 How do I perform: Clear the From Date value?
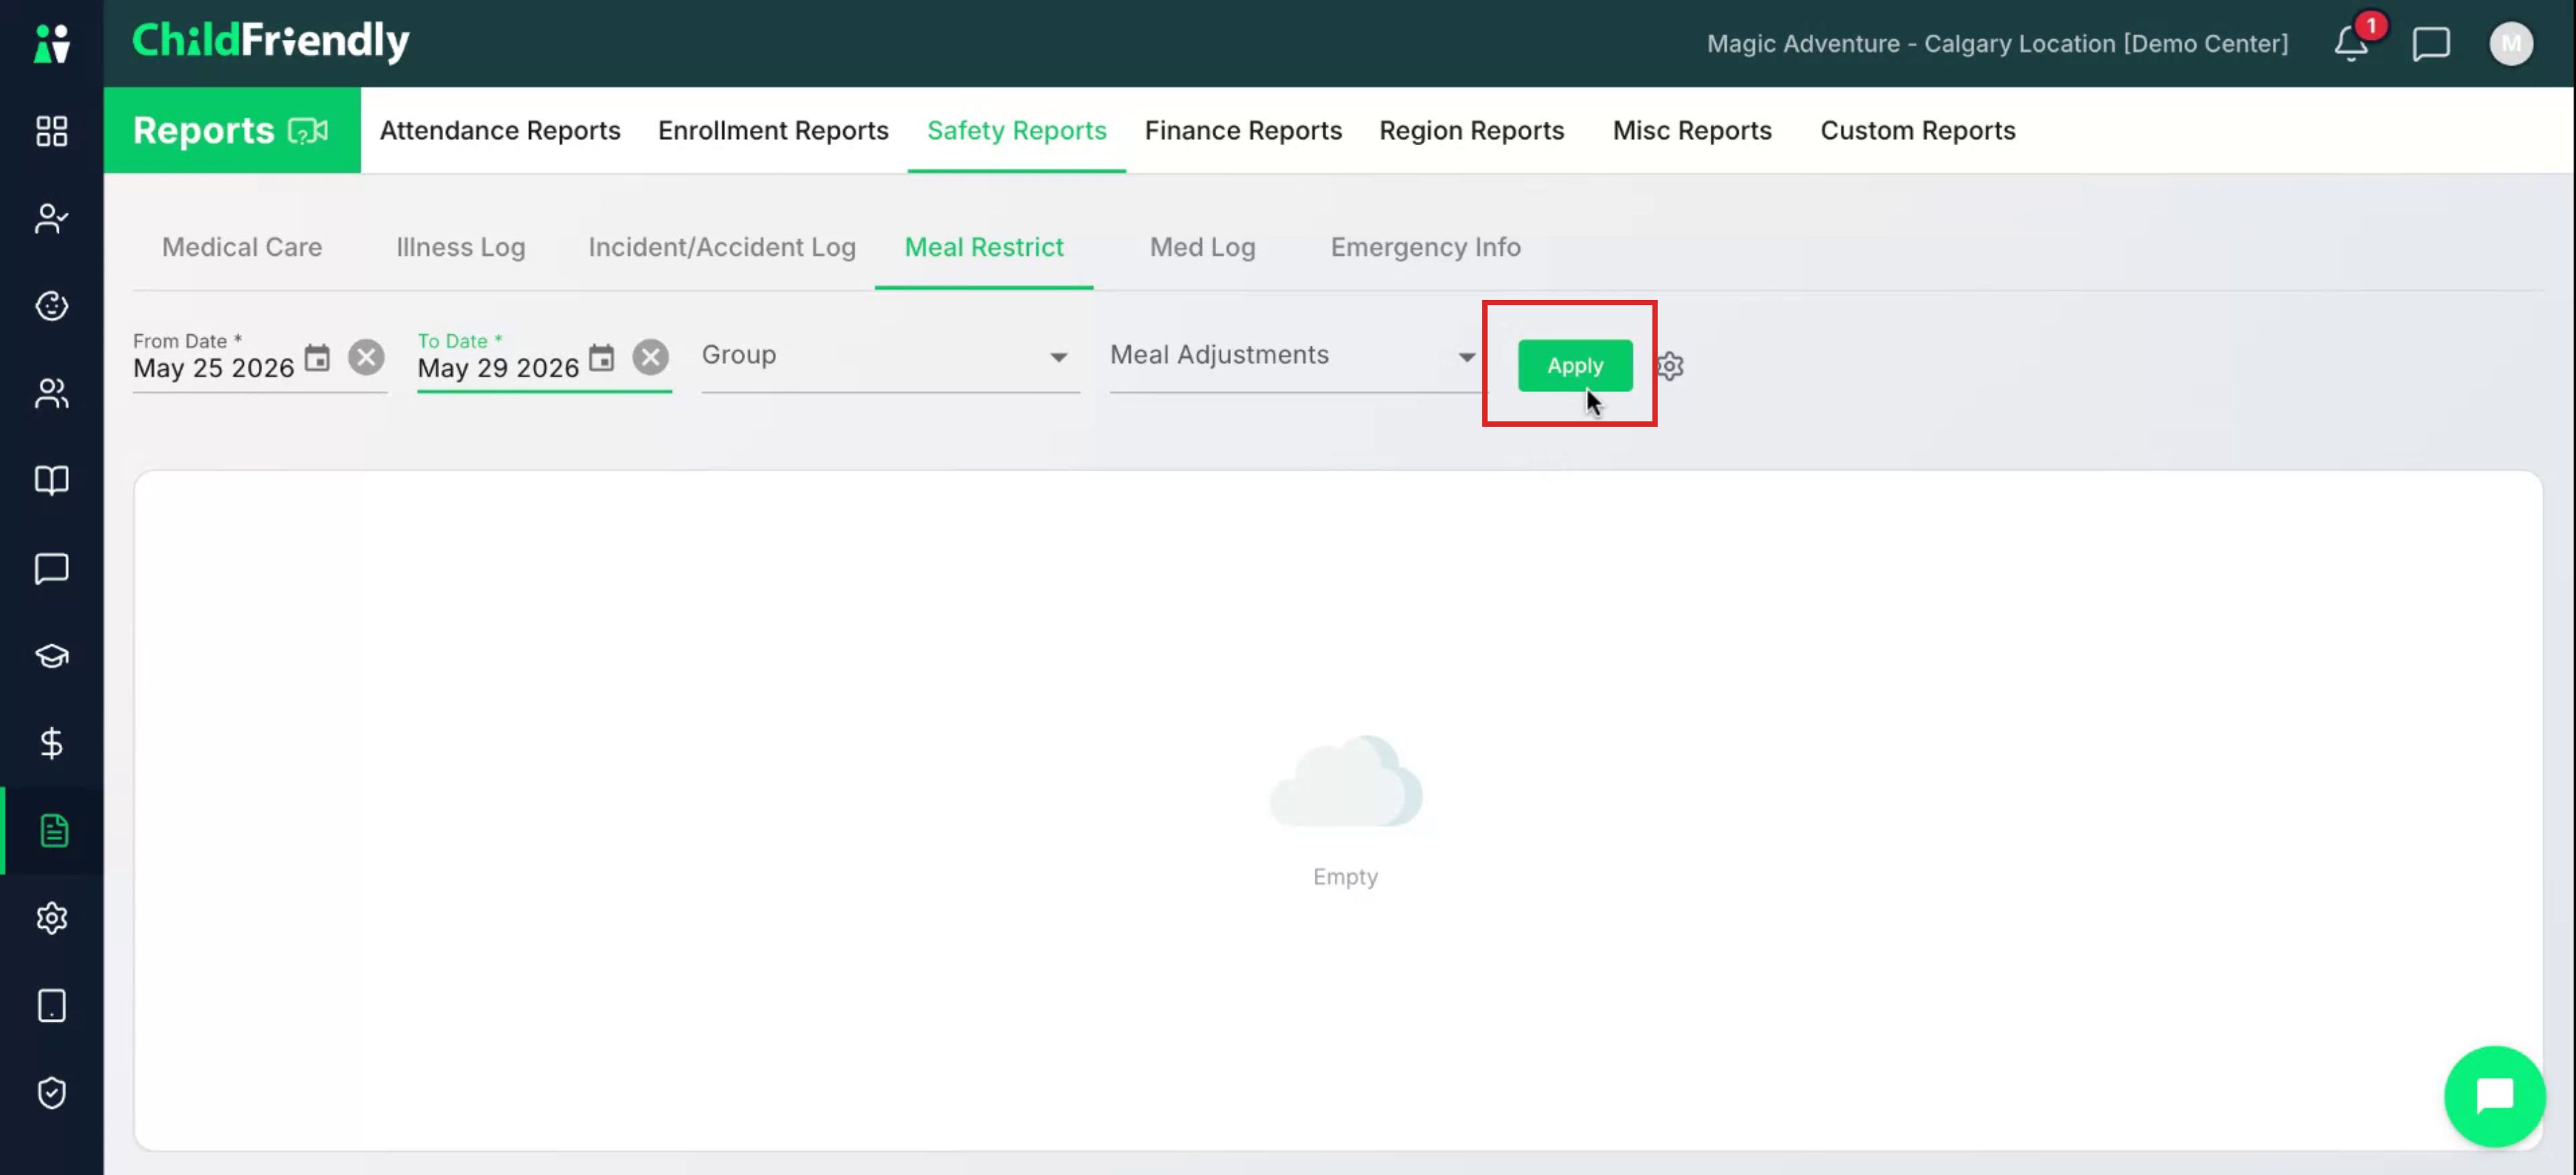pos(366,358)
